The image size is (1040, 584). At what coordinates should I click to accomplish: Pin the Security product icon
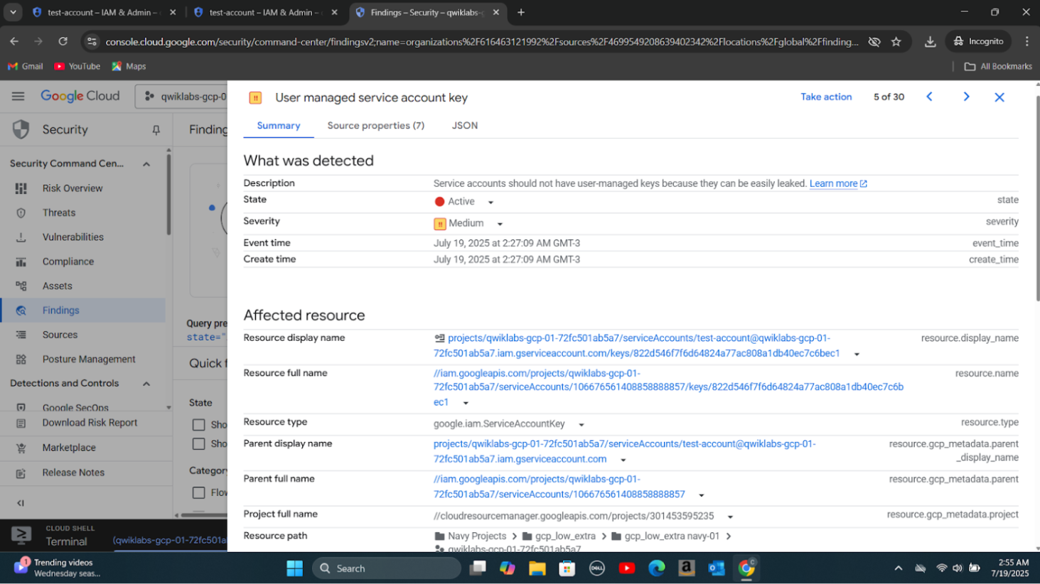coord(156,130)
